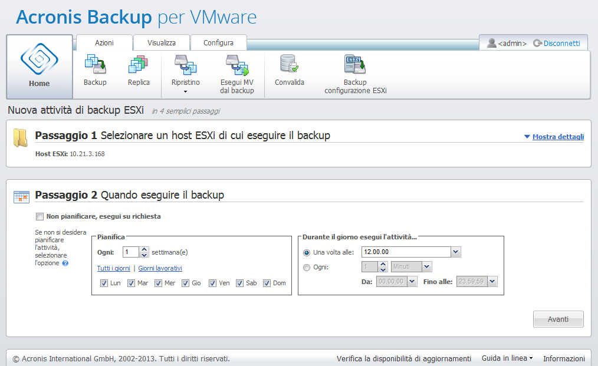The image size is (598, 366).
Task: Run Esegui MV dal backup
Action: [x=237, y=65]
